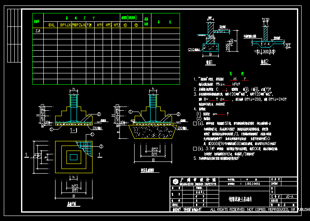
Task: Click the circled 2 table header
Action: (x=136, y=25)
